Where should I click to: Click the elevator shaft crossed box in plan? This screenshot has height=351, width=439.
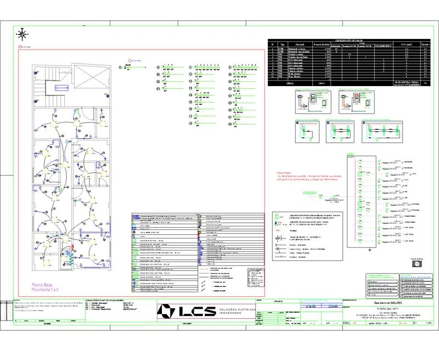pos(91,76)
